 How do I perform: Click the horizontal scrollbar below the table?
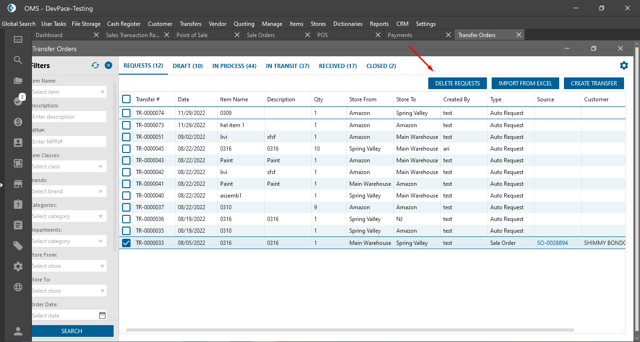[350, 330]
